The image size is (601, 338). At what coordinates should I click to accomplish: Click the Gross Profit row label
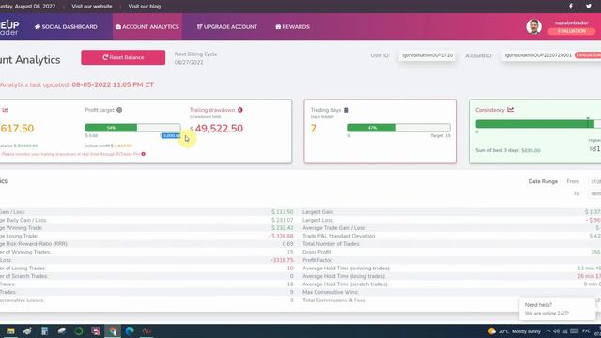(317, 253)
